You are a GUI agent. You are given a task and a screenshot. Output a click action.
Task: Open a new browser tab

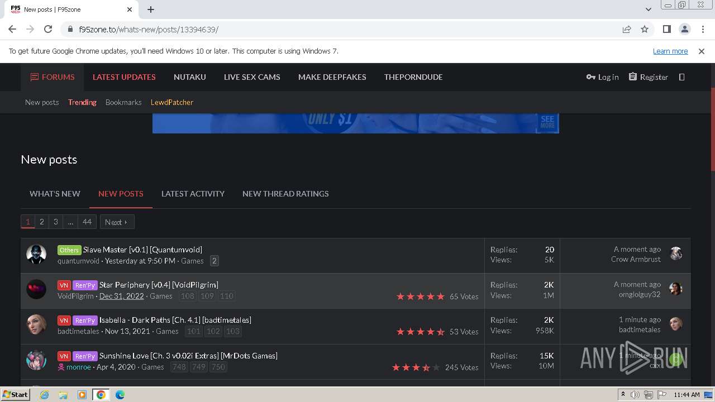(151, 9)
